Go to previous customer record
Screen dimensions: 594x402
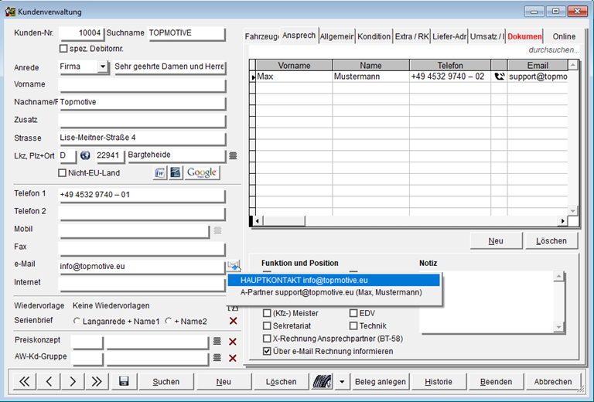click(49, 382)
